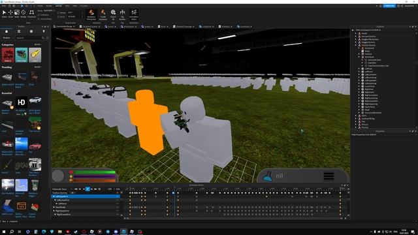This screenshot has height=235, width=418.
Task: Click the animation timeline horizontal scrollbar
Action: [x=234, y=218]
